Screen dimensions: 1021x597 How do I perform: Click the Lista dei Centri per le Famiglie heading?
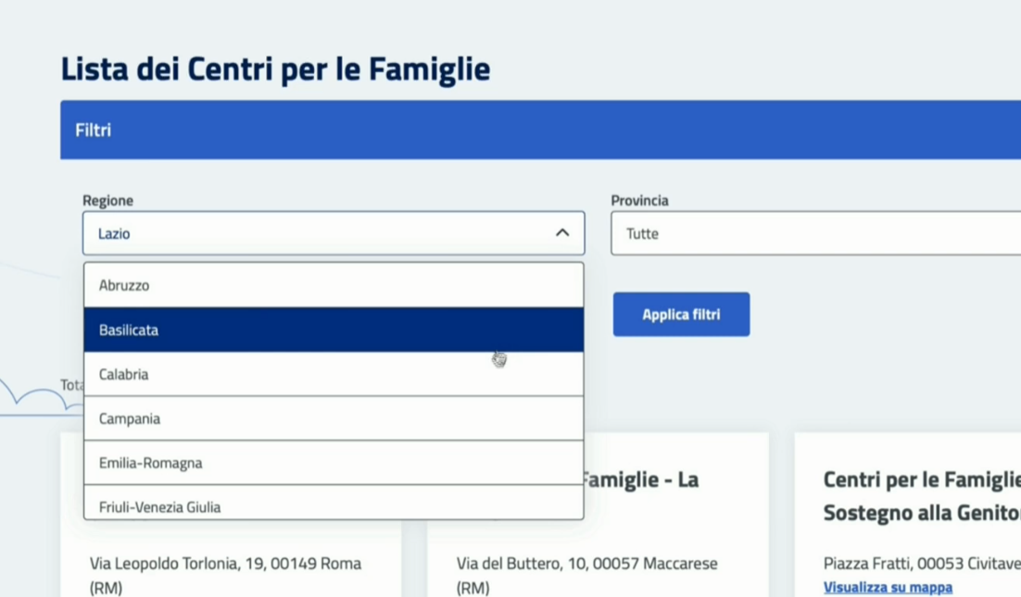point(275,69)
